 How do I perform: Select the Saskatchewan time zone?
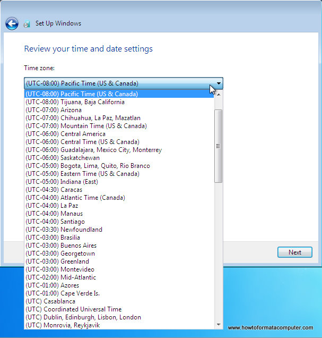click(x=119, y=158)
